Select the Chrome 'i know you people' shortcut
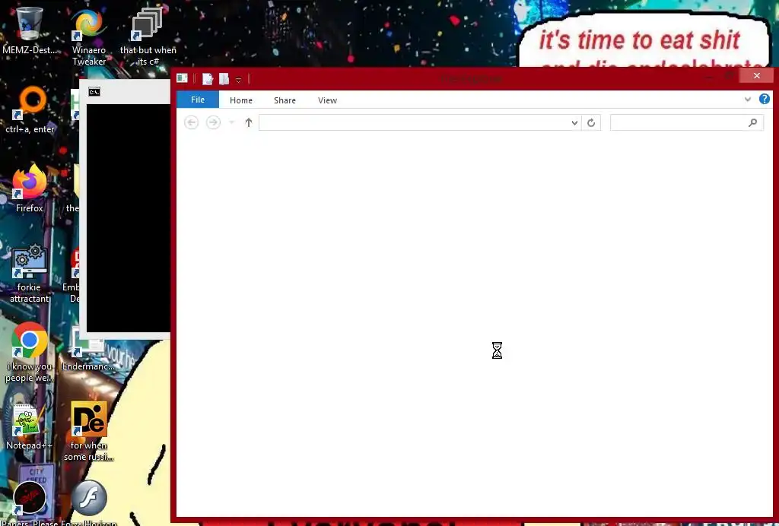The width and height of the screenshot is (779, 526). coord(30,353)
